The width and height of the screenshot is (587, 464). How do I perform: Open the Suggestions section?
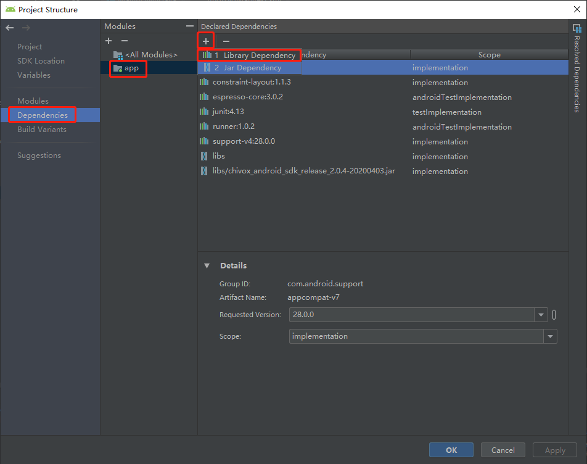(39, 155)
